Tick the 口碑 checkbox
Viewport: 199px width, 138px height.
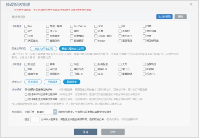144,26
